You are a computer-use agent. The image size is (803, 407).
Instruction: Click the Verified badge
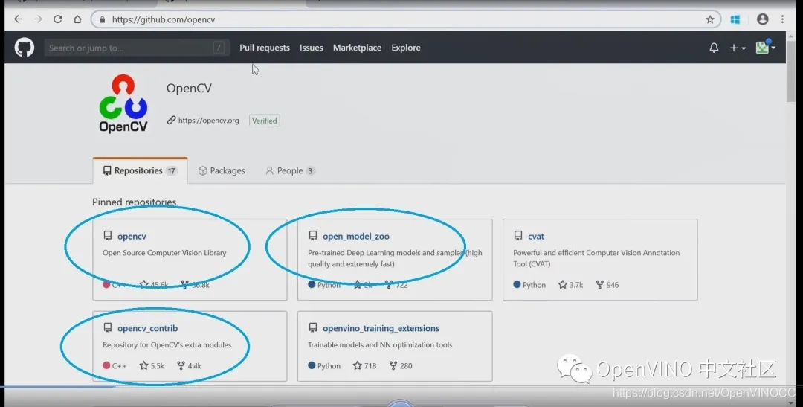pyautogui.click(x=264, y=121)
